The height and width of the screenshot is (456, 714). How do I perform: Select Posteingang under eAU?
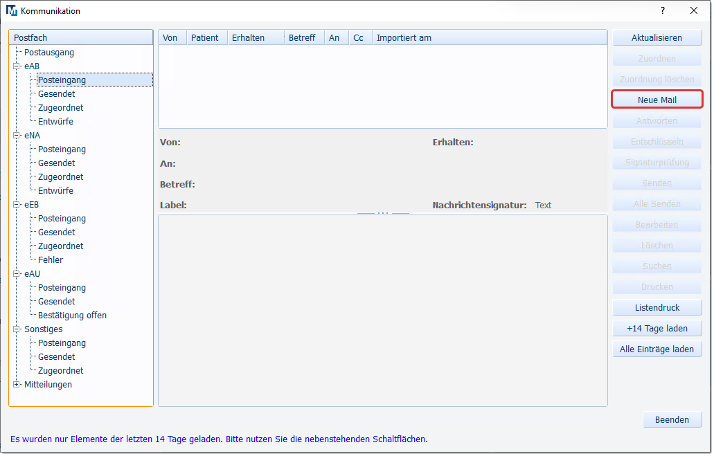pos(62,288)
